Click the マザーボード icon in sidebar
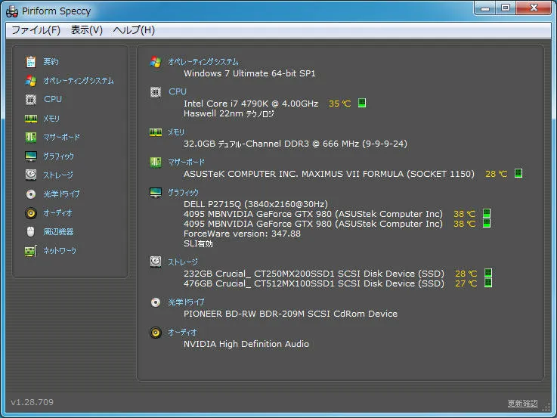The width and height of the screenshot is (557, 418). 31,137
